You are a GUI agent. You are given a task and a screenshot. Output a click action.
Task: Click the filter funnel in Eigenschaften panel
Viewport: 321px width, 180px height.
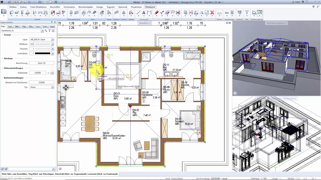(49, 31)
